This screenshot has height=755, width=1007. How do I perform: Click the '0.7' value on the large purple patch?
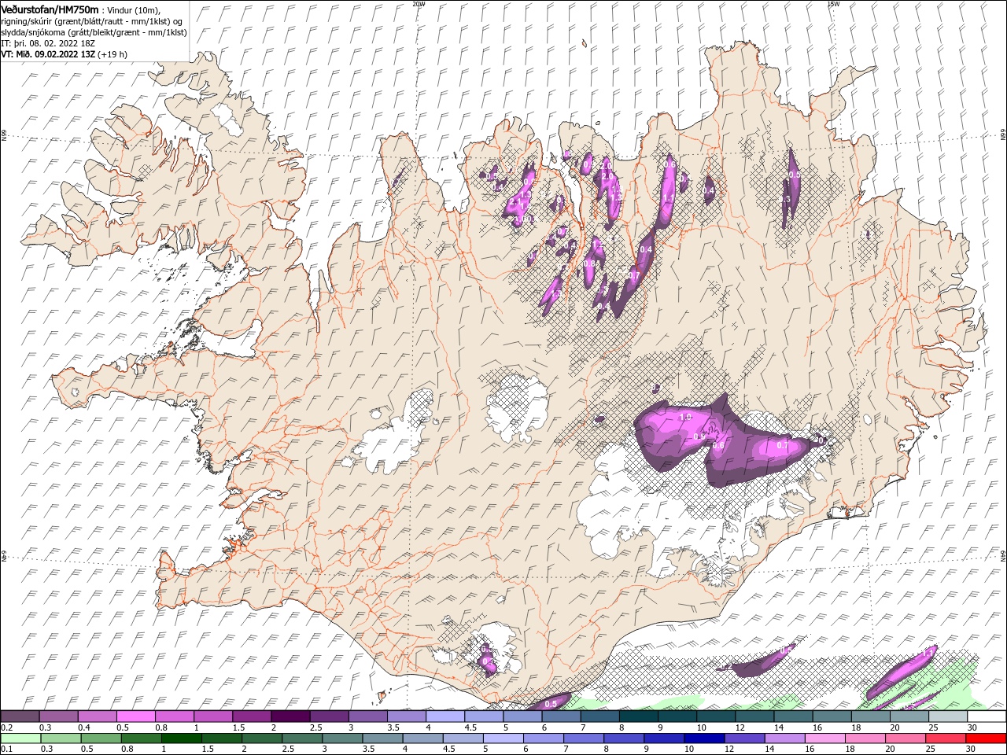tap(782, 445)
